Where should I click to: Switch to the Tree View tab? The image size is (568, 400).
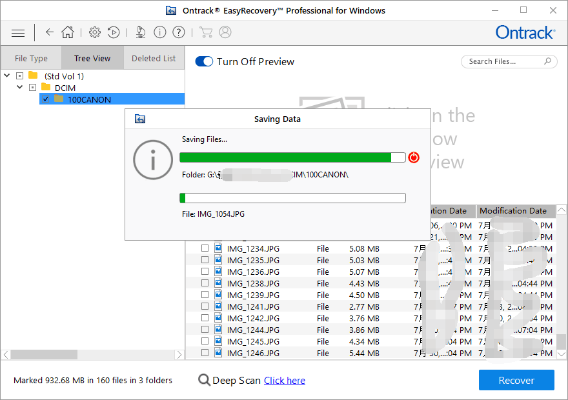click(92, 58)
